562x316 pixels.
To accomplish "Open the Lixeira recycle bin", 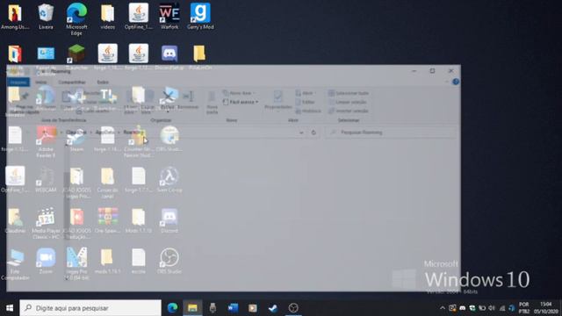I will [46, 17].
